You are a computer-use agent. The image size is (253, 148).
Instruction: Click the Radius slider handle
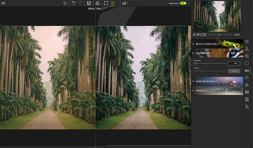pos(203,71)
